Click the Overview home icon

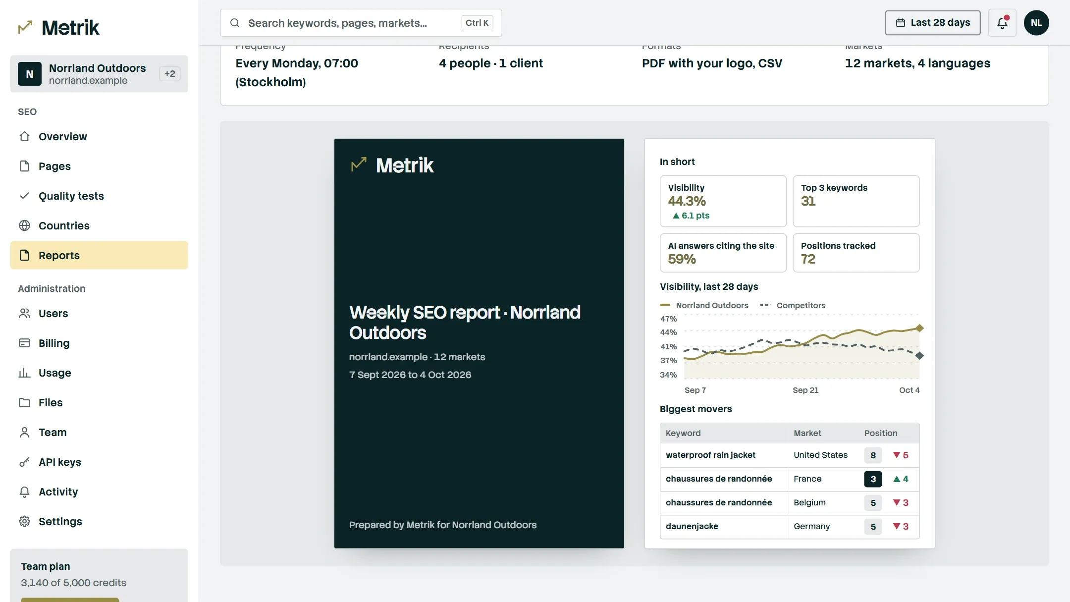pos(24,136)
